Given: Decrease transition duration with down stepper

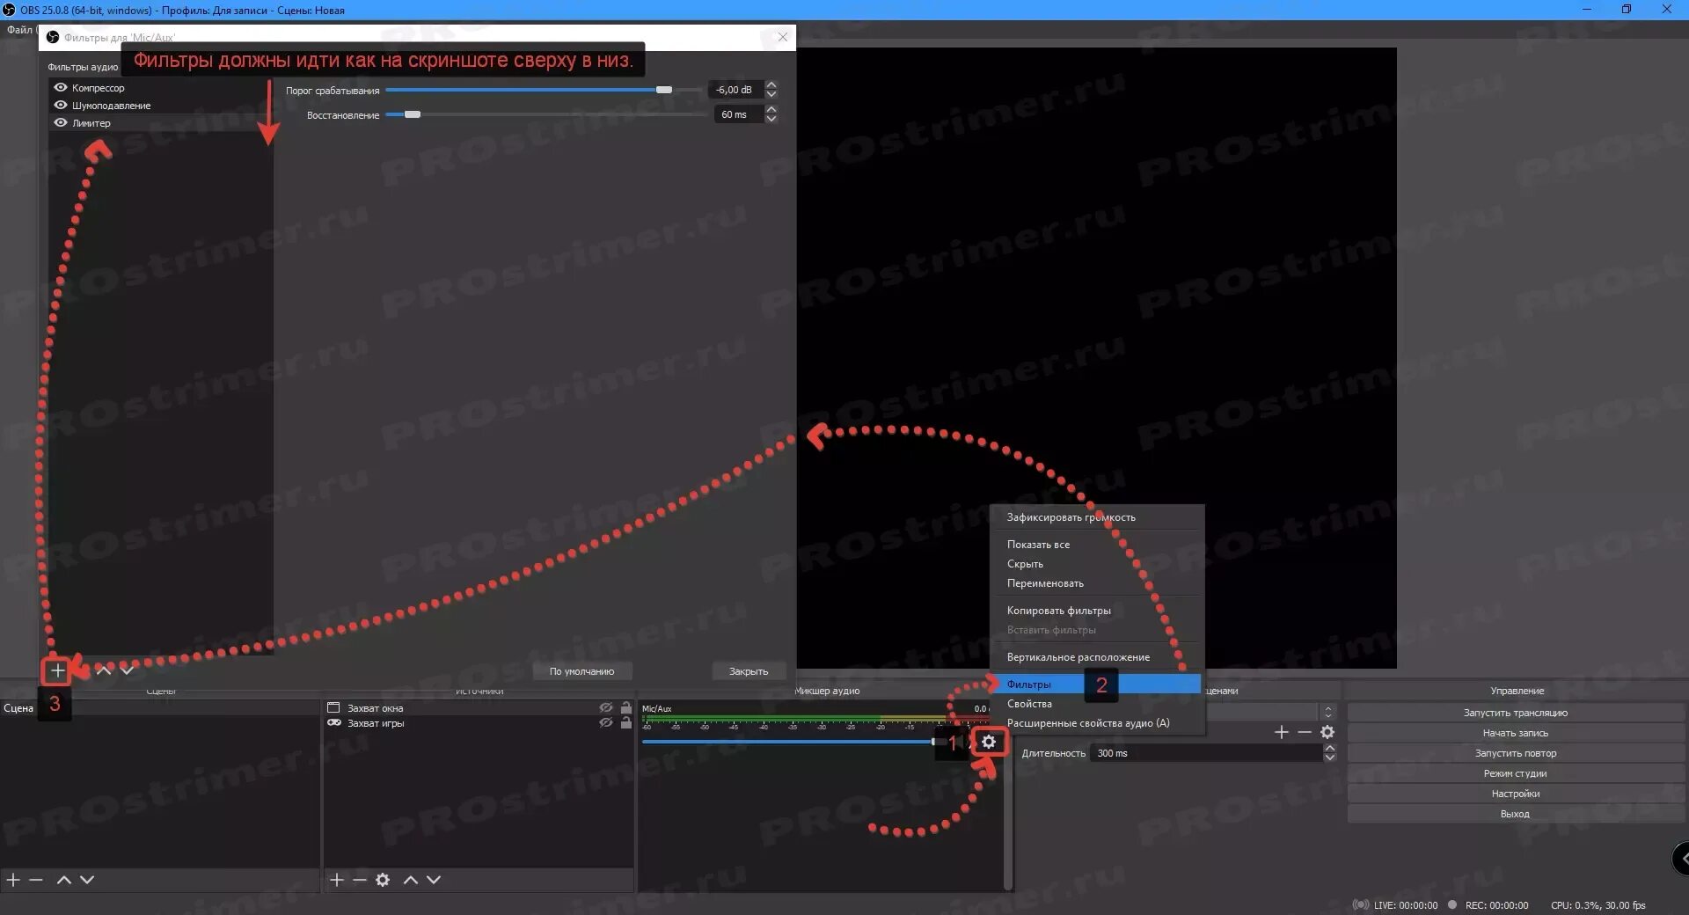Looking at the screenshot, I should pos(1330,758).
